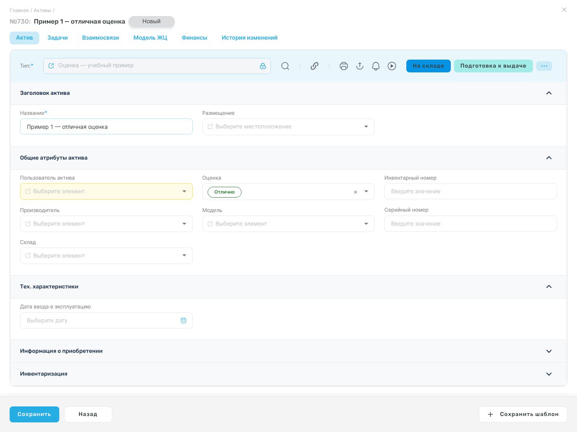This screenshot has height=432, width=577.
Task: Switch to the Взаимосвязи tab
Action: [x=101, y=38]
